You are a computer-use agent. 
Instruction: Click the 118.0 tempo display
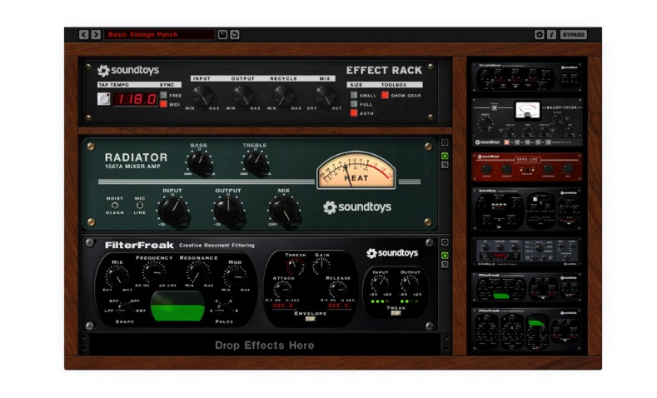(x=136, y=99)
